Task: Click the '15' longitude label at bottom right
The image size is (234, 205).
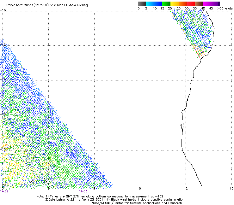Action: point(231,189)
